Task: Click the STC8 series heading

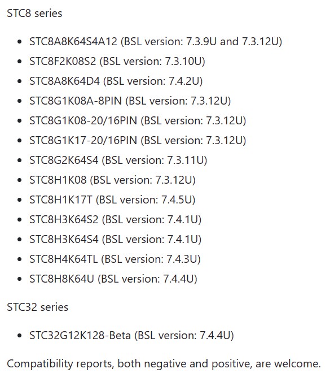Action: [x=34, y=13]
